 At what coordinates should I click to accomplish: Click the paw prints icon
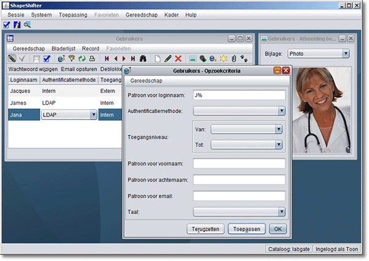244,58
